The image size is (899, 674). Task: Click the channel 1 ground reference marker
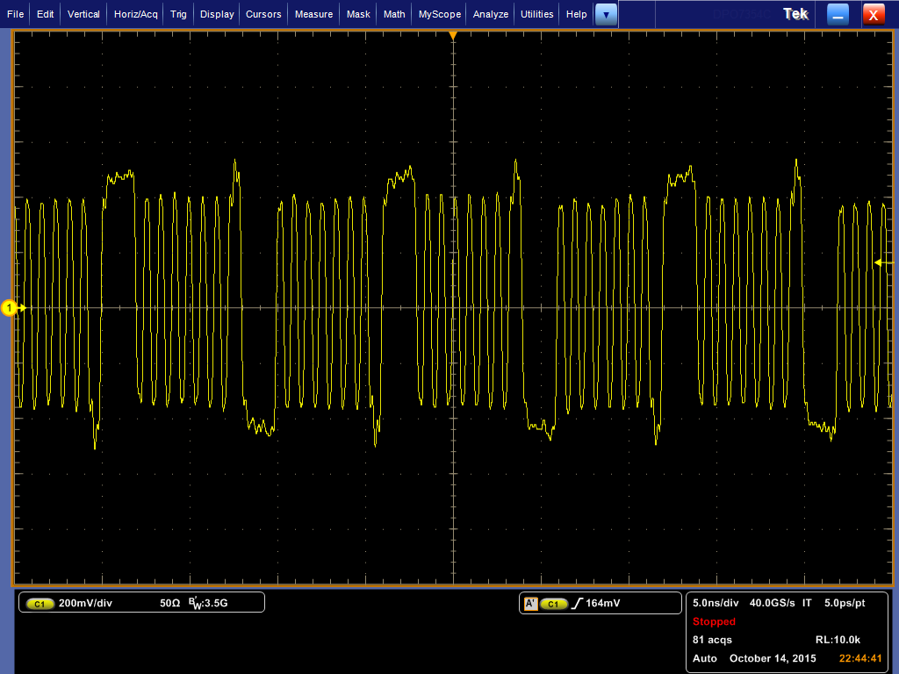coord(11,308)
